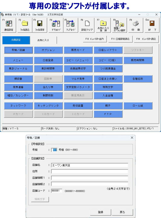
Task: Click 戻る in the 号機／店舗 dialog
Action: click(122, 212)
